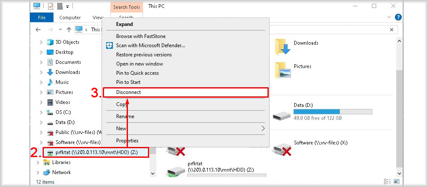Expand the Libraries tree node
This screenshot has height=187, width=428.
[38, 162]
